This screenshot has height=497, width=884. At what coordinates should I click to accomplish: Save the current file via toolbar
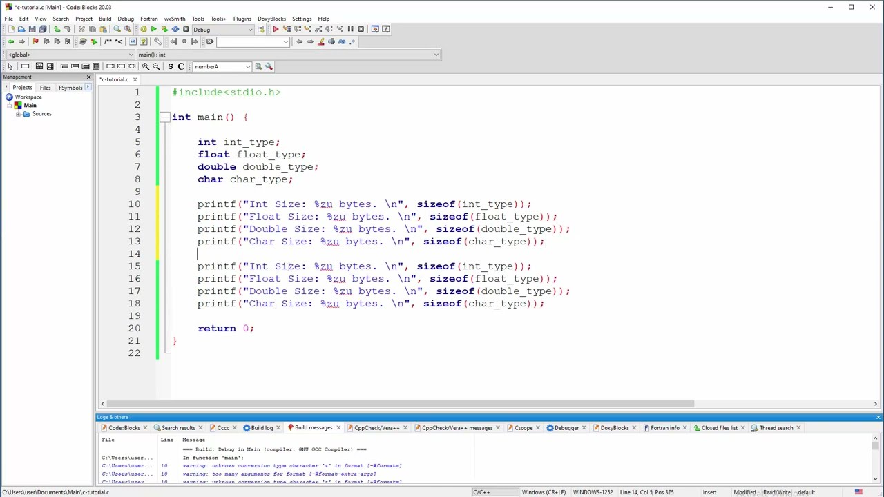point(32,29)
